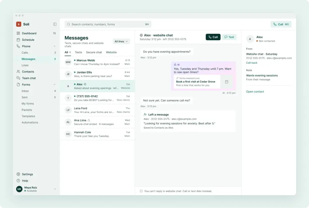The image size is (309, 208).
Task: Click the Text button in chat header
Action: click(x=229, y=37)
